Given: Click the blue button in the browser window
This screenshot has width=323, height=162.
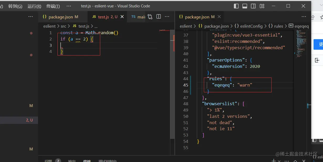Looking at the screenshot, I should (x=319, y=44).
